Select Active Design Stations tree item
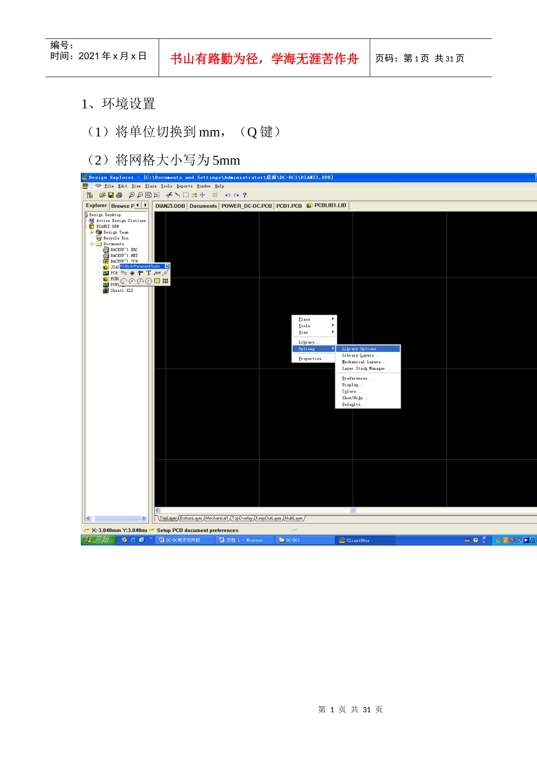The height and width of the screenshot is (759, 537). tap(121, 221)
